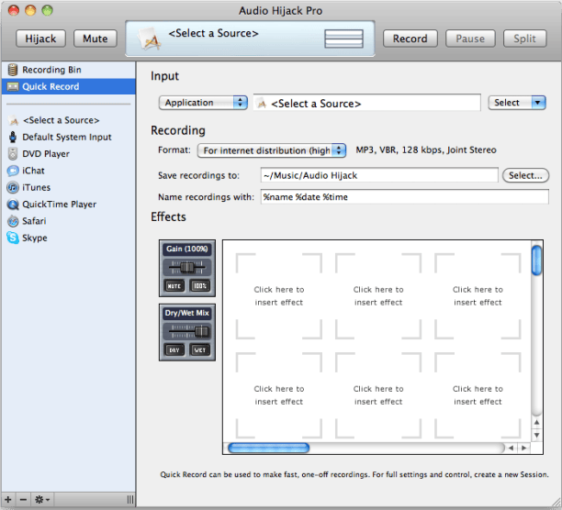Viewport: 562px width, 510px height.
Task: Click the effects horizontal scrollbar thumb
Action: [x=268, y=448]
